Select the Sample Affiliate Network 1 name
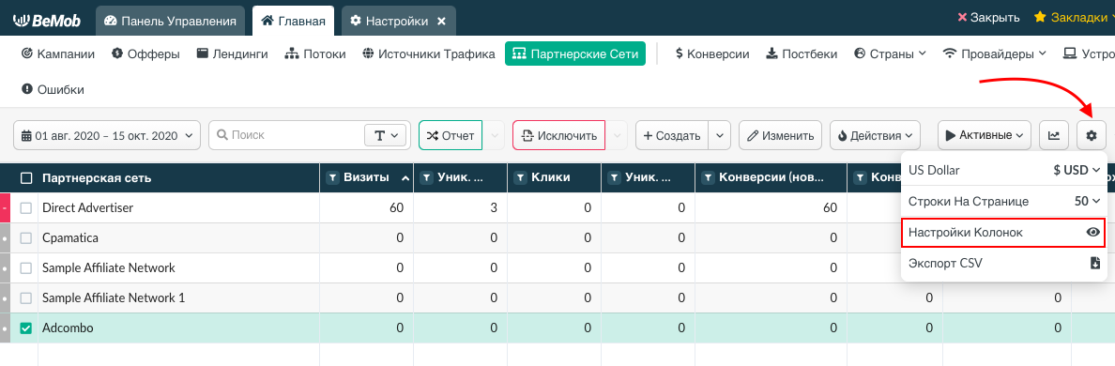This screenshot has height=366, width=1115. pyautogui.click(x=114, y=297)
